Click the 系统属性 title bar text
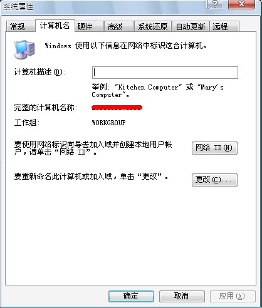 point(18,7)
